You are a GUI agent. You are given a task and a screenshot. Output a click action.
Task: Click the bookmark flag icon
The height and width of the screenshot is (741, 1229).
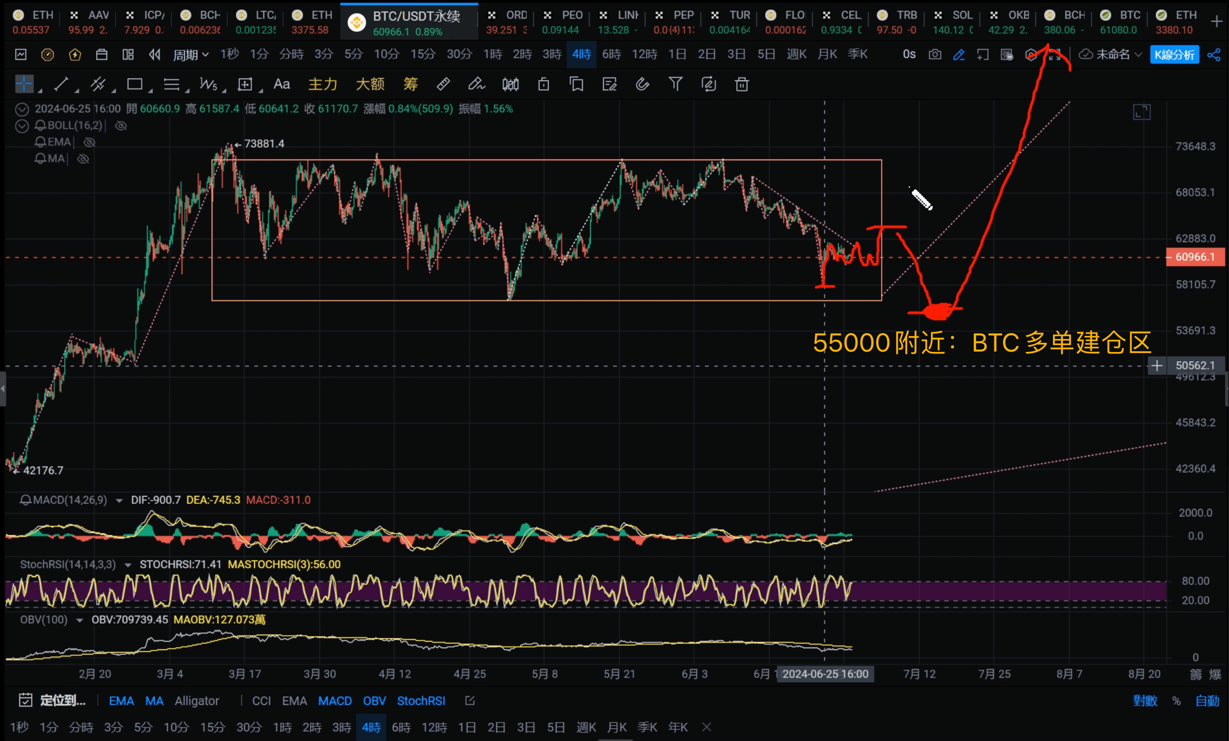[577, 84]
